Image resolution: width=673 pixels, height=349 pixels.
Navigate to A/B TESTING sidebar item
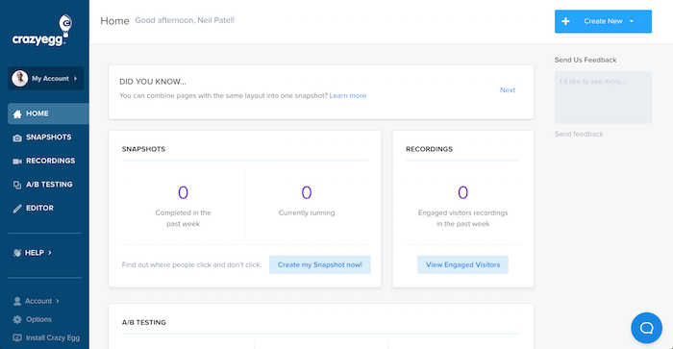[49, 185]
